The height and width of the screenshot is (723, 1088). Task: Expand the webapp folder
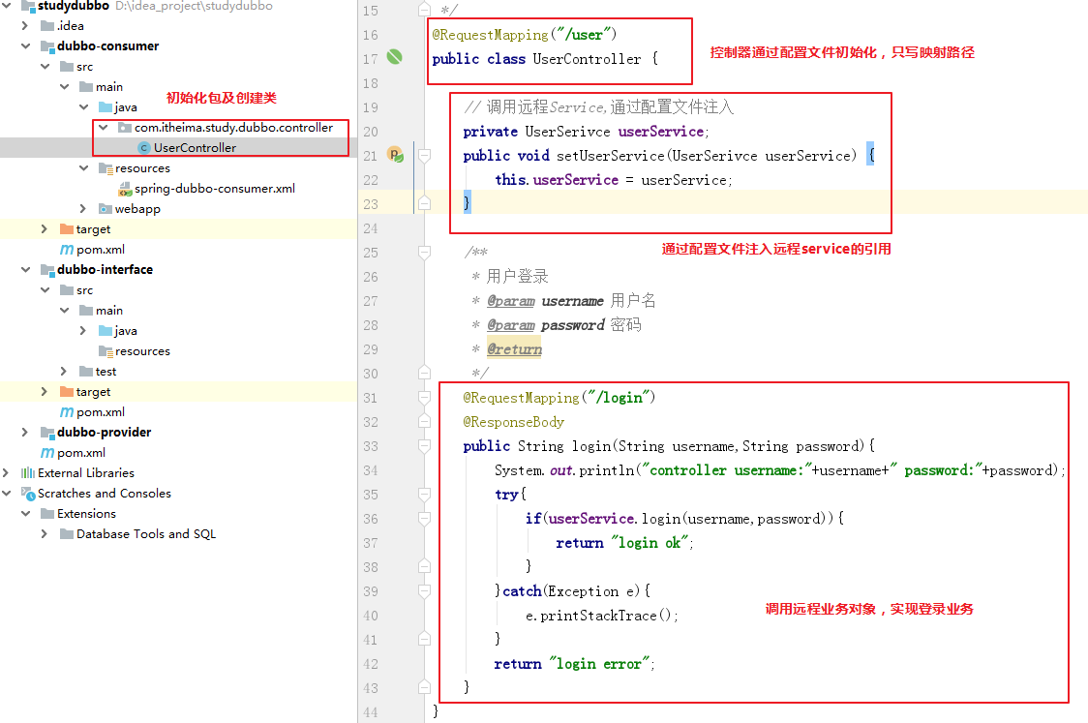pos(83,209)
